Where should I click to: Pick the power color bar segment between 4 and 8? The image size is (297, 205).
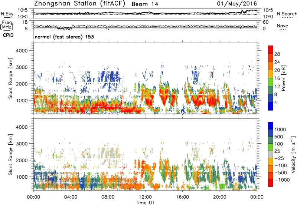(x=271, y=98)
